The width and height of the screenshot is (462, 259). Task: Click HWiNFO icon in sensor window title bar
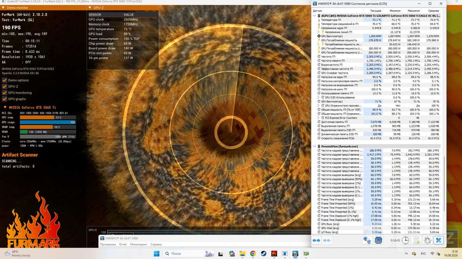pyautogui.click(x=315, y=4)
